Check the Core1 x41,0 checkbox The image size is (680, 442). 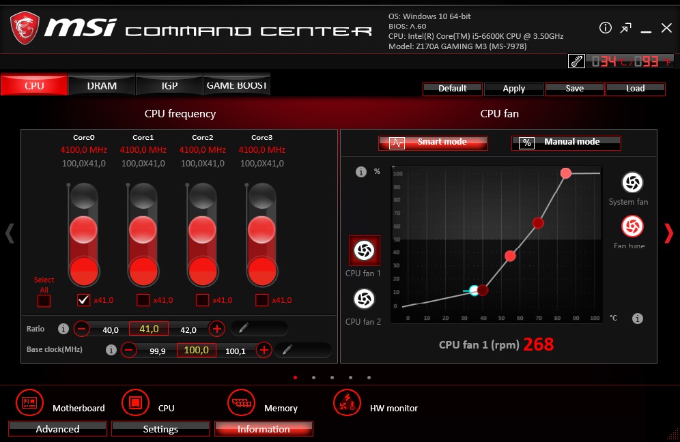[143, 300]
